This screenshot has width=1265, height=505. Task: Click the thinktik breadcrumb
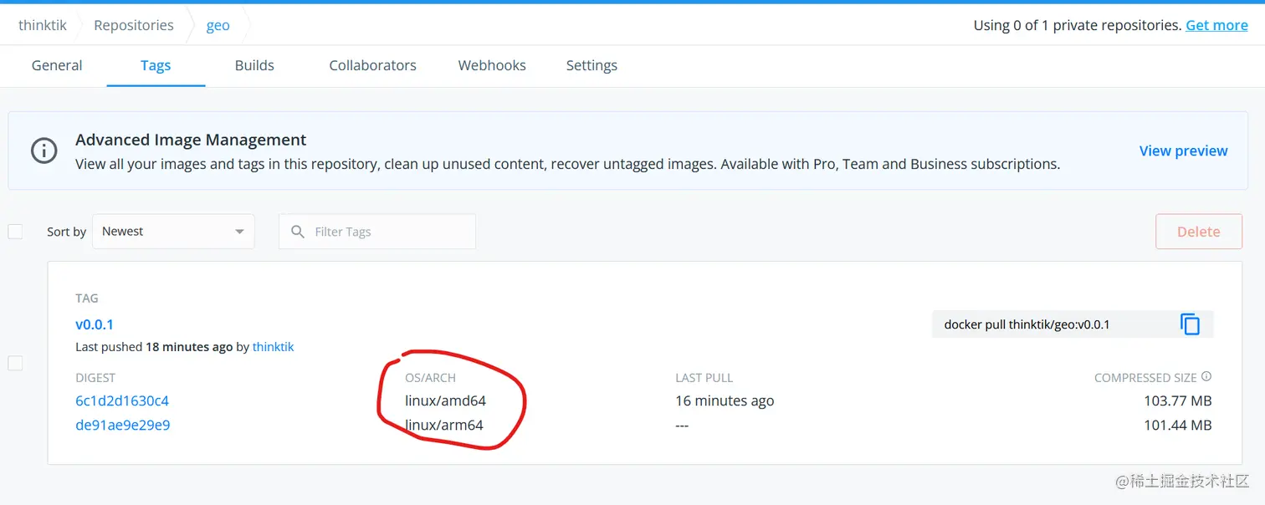coord(43,25)
